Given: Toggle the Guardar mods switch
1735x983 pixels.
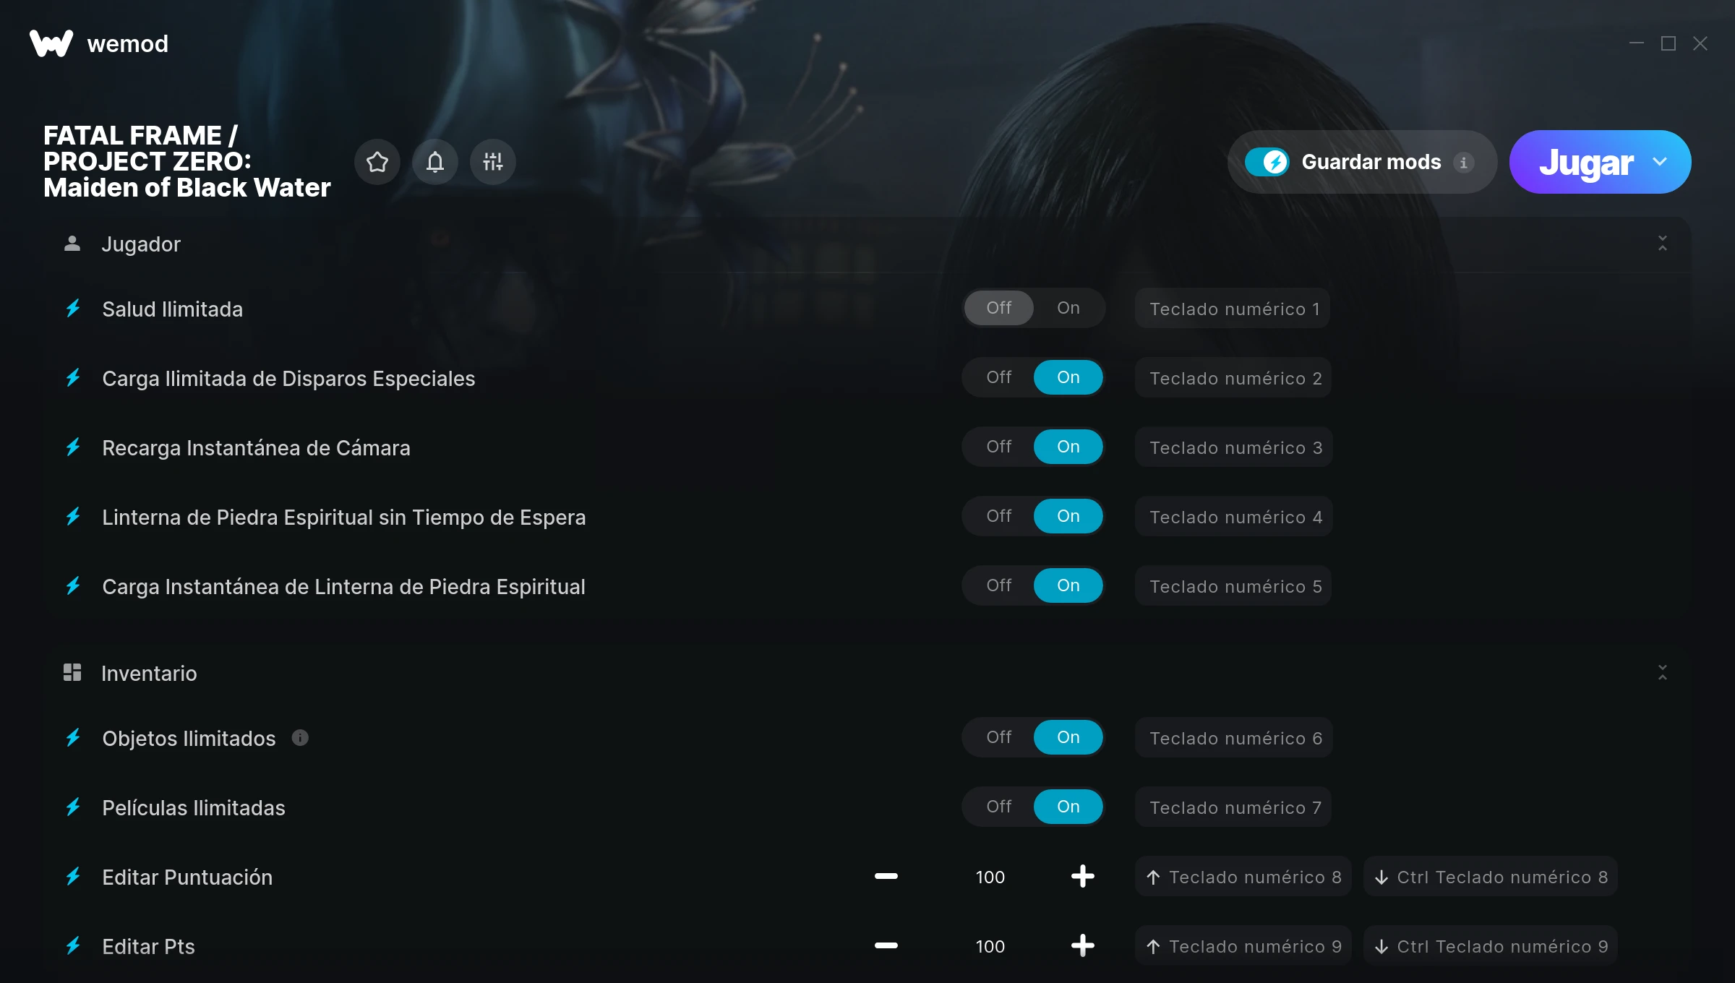Looking at the screenshot, I should [1267, 162].
